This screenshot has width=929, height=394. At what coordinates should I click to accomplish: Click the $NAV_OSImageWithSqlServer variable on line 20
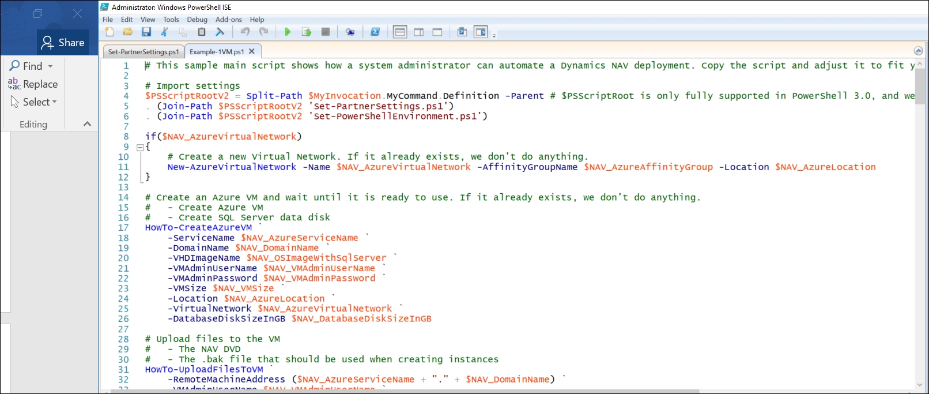click(316, 258)
